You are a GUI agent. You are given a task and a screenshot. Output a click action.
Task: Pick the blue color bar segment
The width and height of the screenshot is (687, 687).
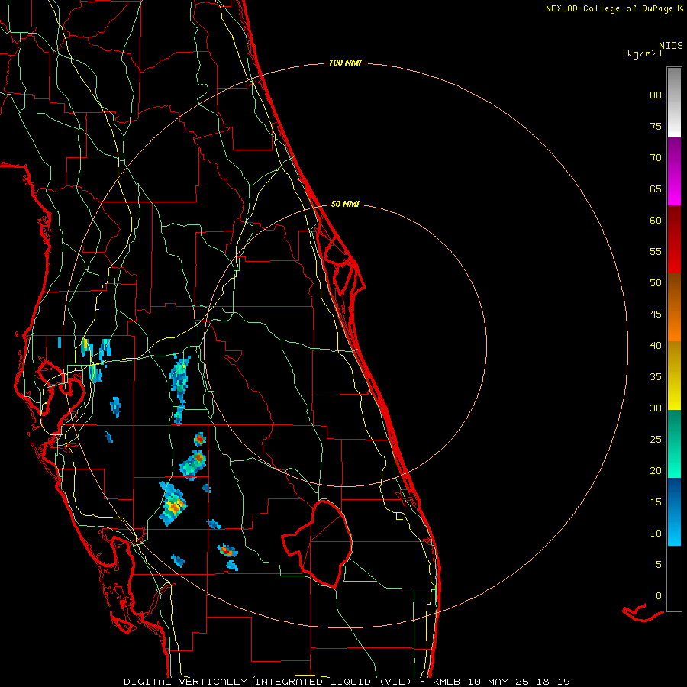pos(674,511)
